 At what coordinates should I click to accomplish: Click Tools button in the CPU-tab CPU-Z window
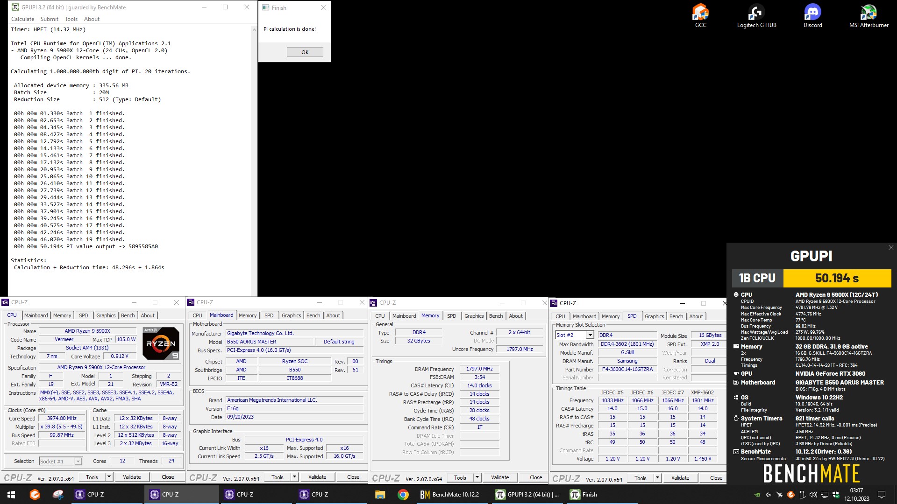(x=92, y=477)
